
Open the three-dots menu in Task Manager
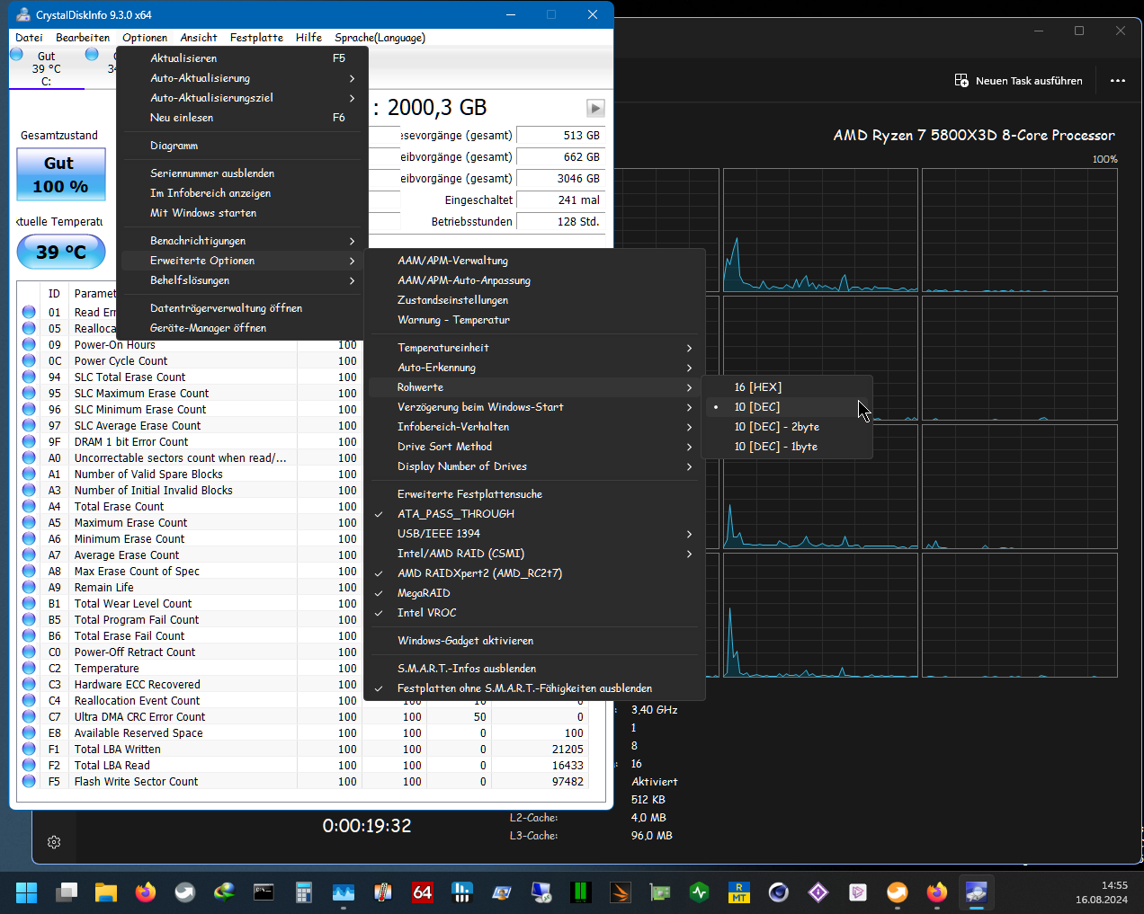1118,80
